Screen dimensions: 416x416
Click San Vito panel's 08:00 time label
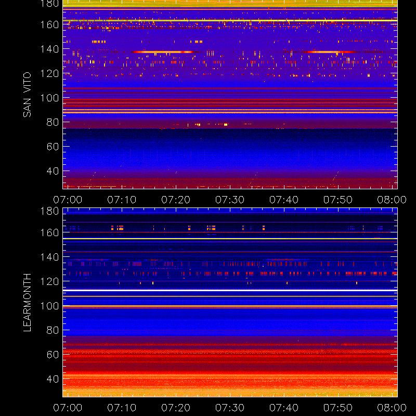coord(392,200)
